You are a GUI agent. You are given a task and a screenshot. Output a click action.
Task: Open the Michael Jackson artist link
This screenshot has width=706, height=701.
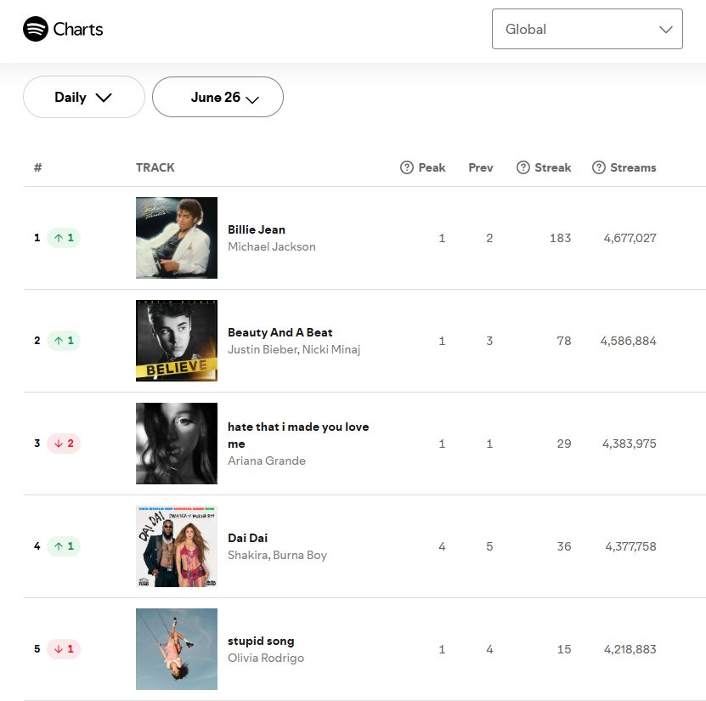pos(272,246)
